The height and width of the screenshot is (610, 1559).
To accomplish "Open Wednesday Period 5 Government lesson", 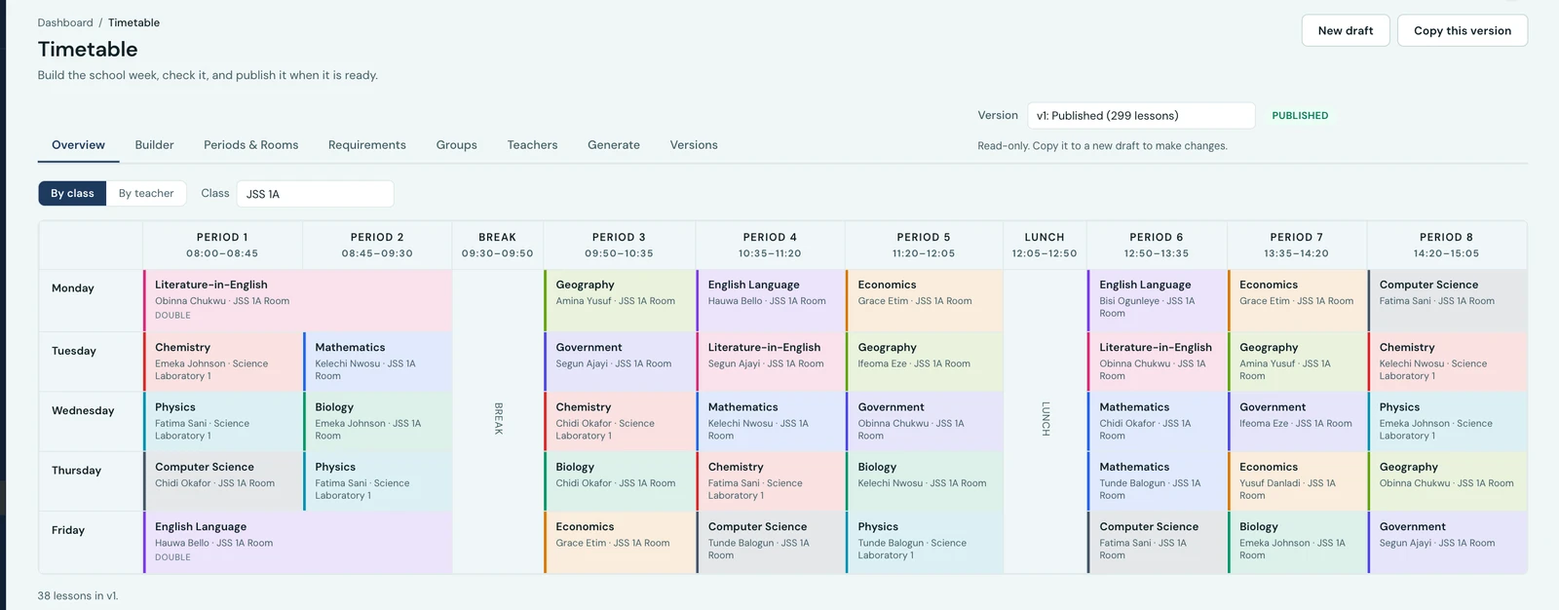I will [925, 421].
